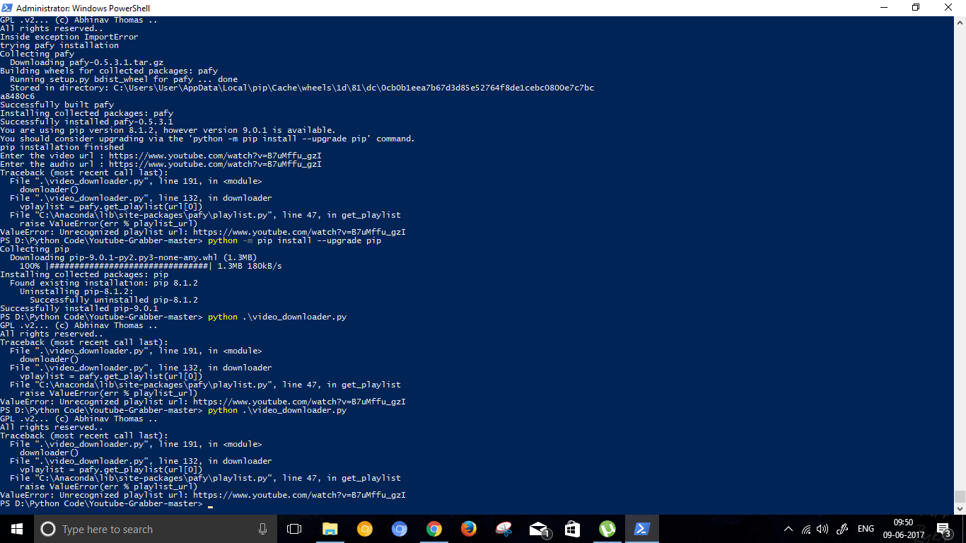This screenshot has width=966, height=543.
Task: Restore down the PowerShell window
Action: (x=916, y=8)
